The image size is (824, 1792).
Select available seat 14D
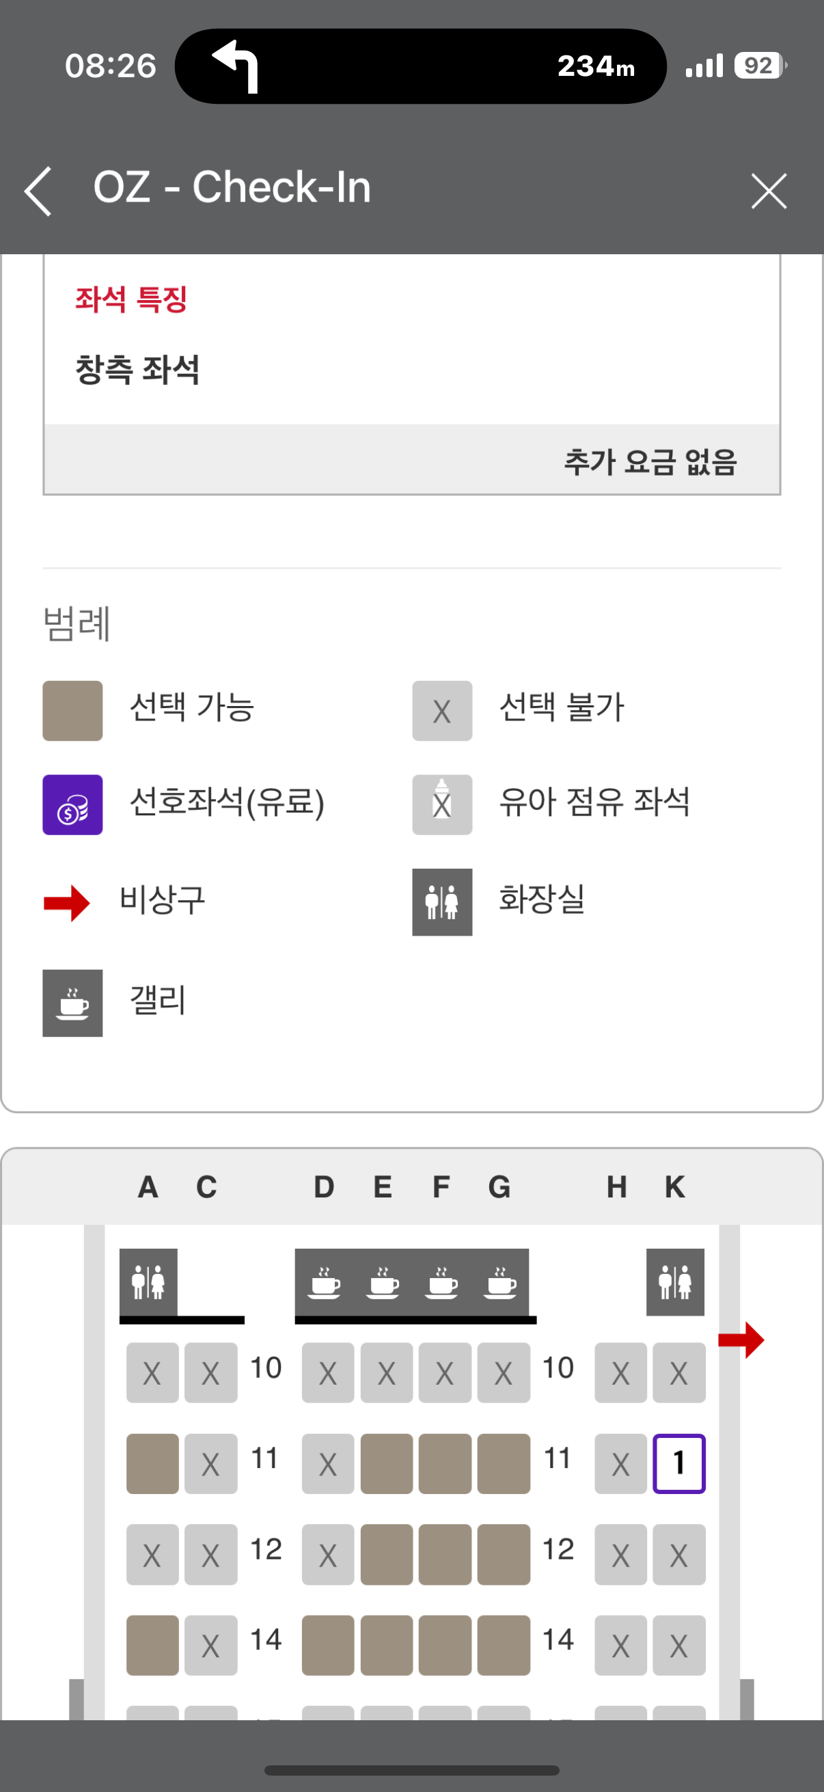327,1644
